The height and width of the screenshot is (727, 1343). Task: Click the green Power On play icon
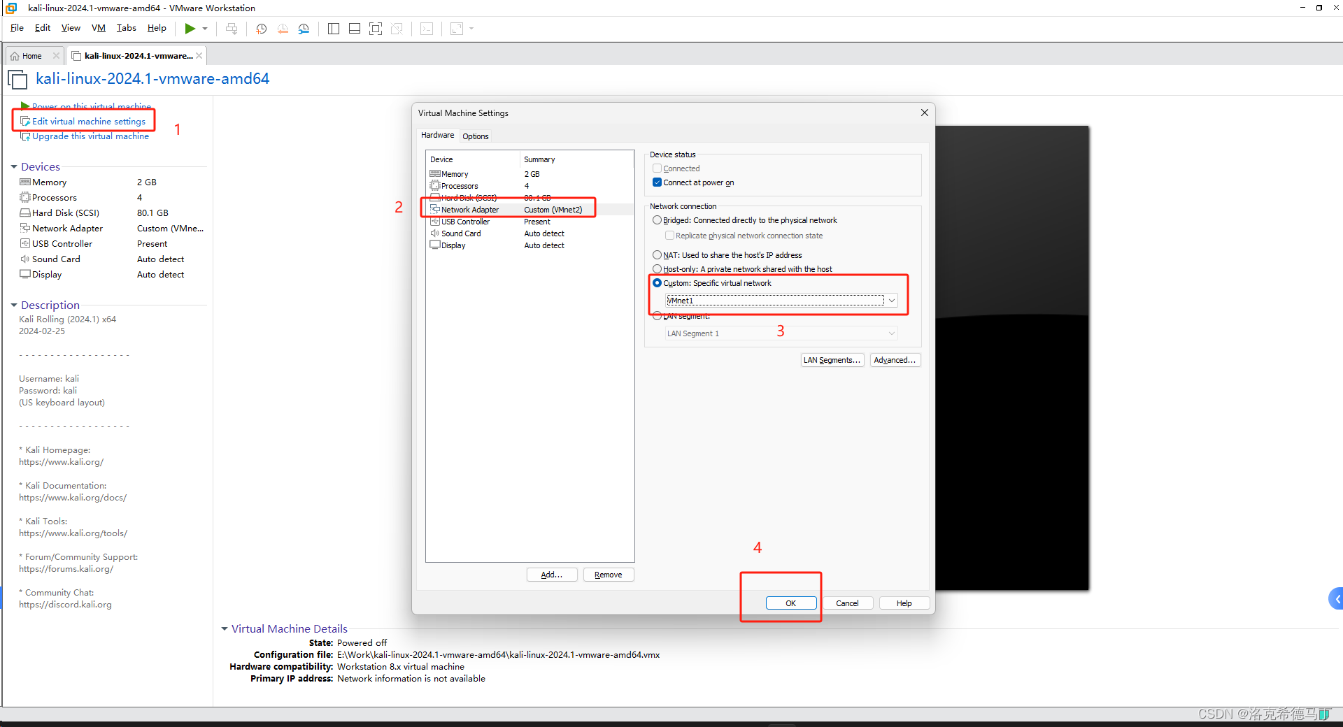tap(190, 29)
